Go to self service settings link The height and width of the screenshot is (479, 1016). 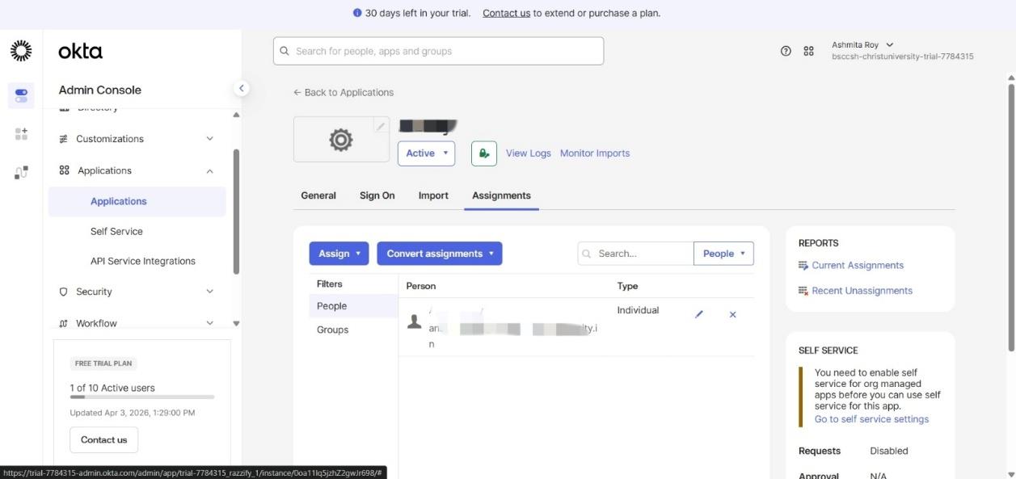(x=871, y=419)
